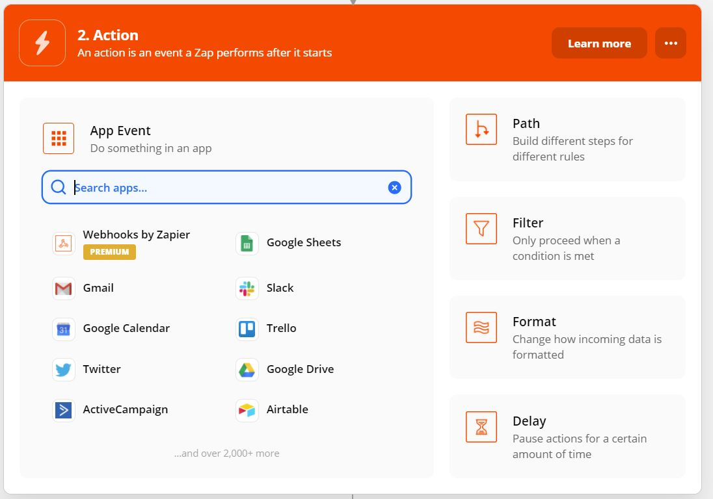Screen dimensions: 713x499
Task: Click "Do something in an app" subtitle
Action: coord(151,149)
